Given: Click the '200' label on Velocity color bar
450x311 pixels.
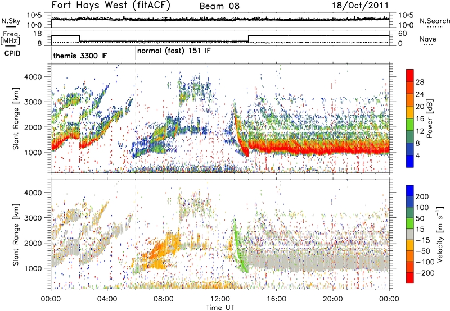Looking at the screenshot, I should 422,196.
